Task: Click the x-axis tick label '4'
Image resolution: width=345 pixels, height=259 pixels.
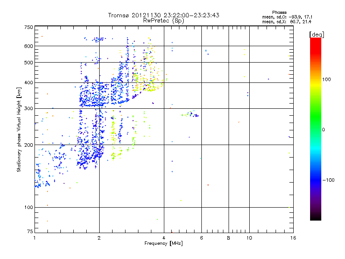Action: click(x=164, y=238)
